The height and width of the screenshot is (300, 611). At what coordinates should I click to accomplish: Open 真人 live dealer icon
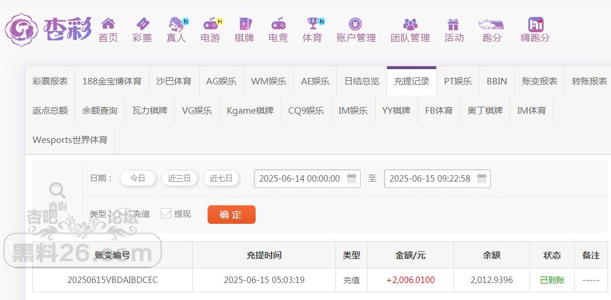tap(176, 24)
